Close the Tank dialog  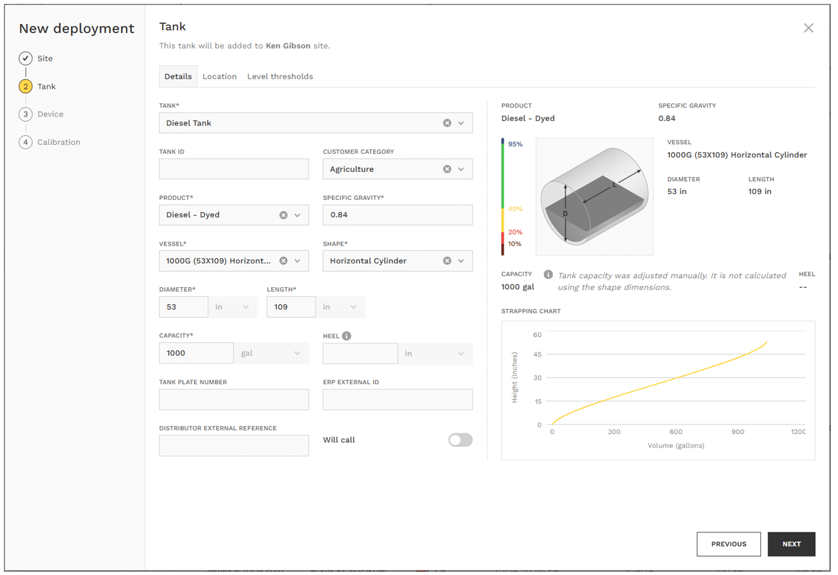point(808,28)
